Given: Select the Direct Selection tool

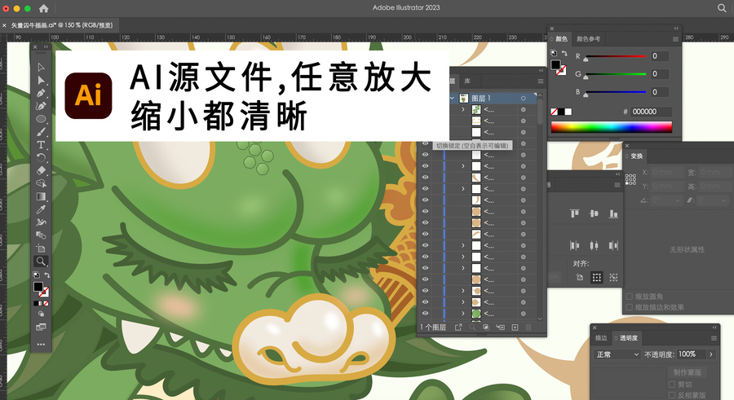Looking at the screenshot, I should coord(42,80).
